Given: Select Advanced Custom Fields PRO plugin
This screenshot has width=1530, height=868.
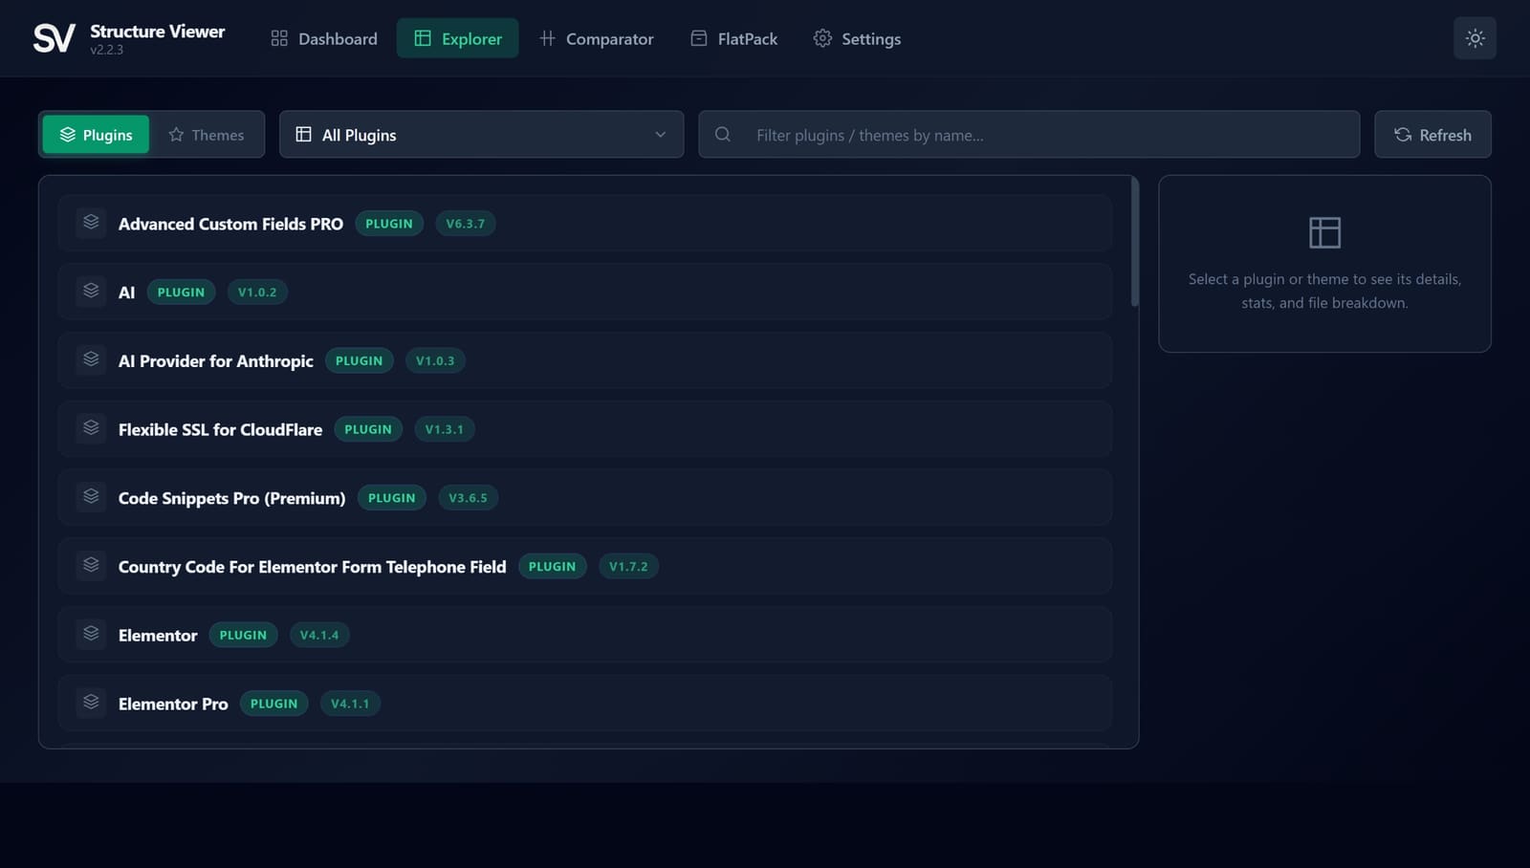Looking at the screenshot, I should [x=230, y=224].
